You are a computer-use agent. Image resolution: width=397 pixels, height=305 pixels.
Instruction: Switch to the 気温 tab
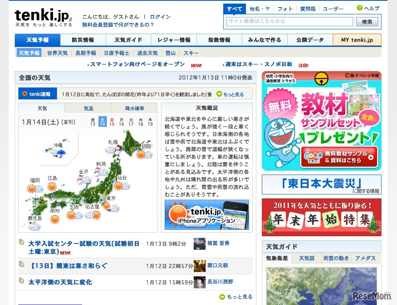click(88, 108)
